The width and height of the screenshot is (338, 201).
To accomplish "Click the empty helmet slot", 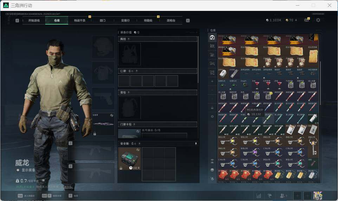I will point(103,47).
